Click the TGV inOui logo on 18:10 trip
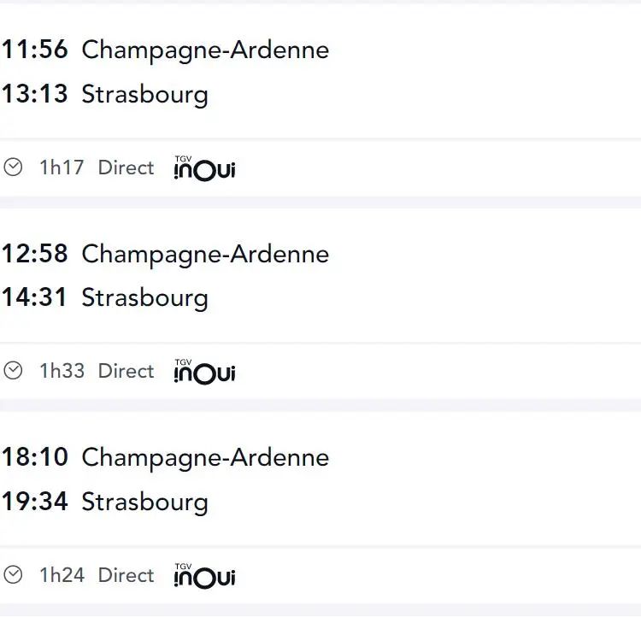The width and height of the screenshot is (641, 617). point(205,575)
